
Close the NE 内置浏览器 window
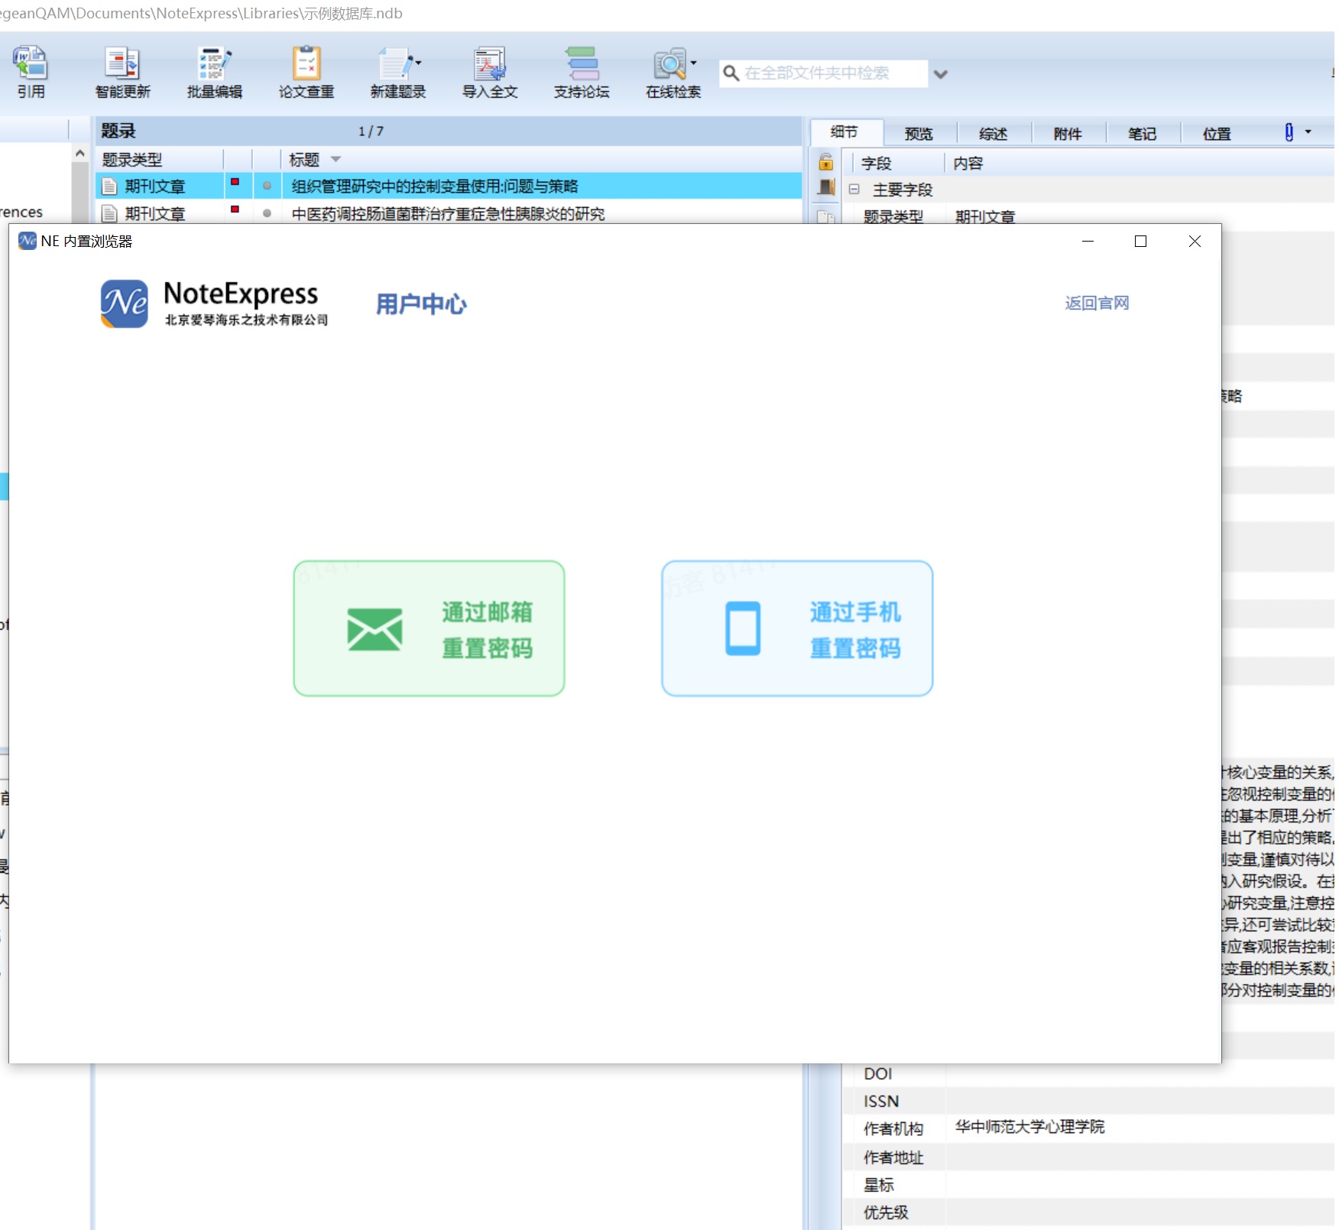pyautogui.click(x=1195, y=242)
